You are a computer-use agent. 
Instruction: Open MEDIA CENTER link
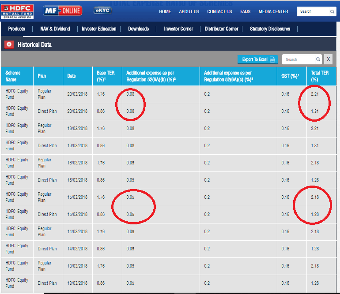tap(273, 11)
